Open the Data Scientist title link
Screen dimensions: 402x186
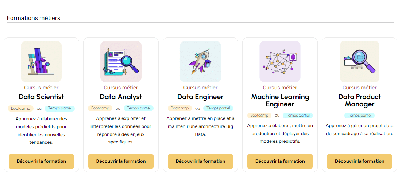(41, 97)
